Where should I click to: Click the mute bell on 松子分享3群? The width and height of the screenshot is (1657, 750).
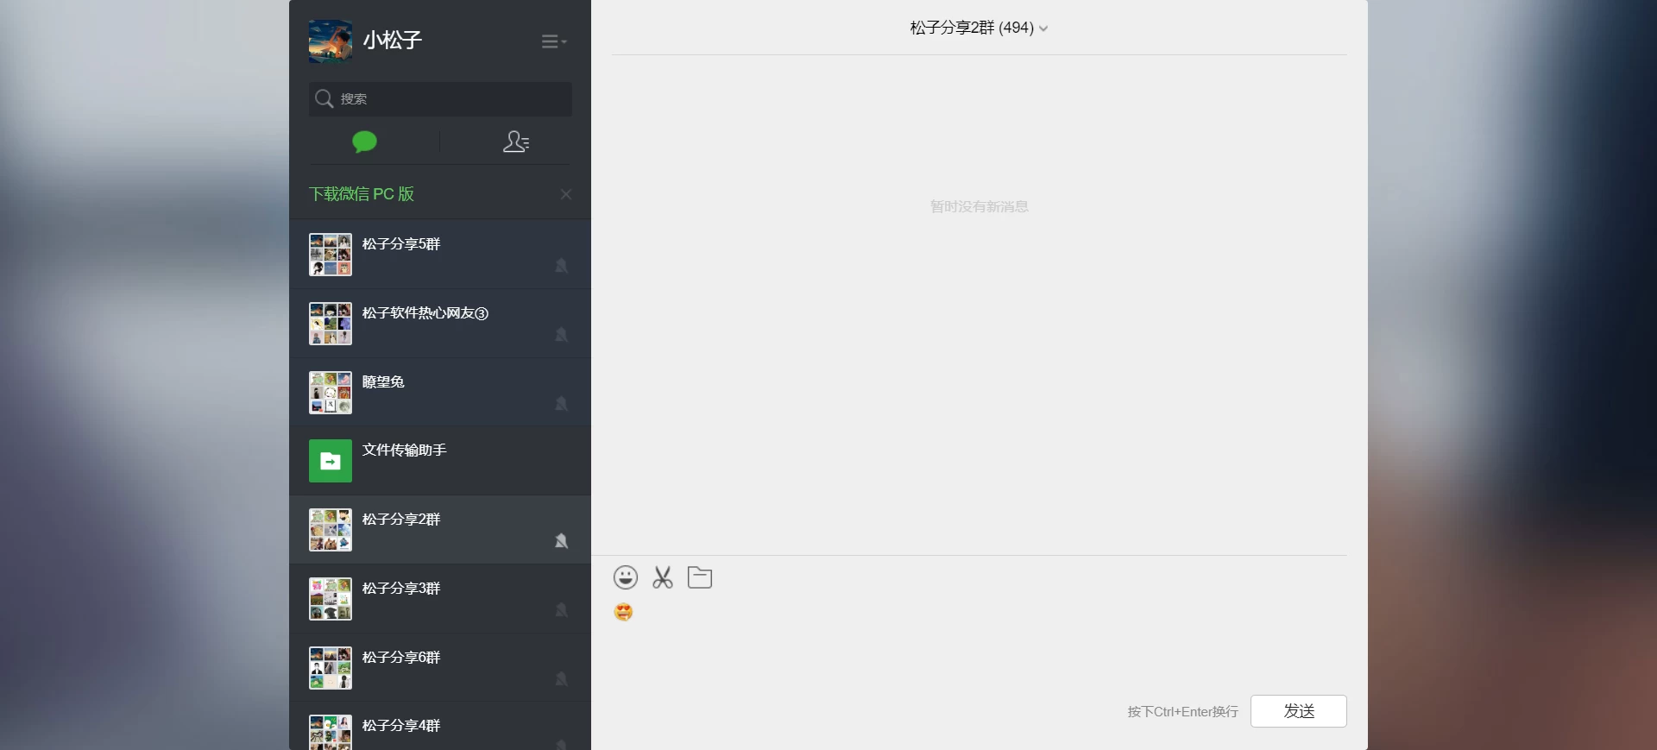(561, 610)
